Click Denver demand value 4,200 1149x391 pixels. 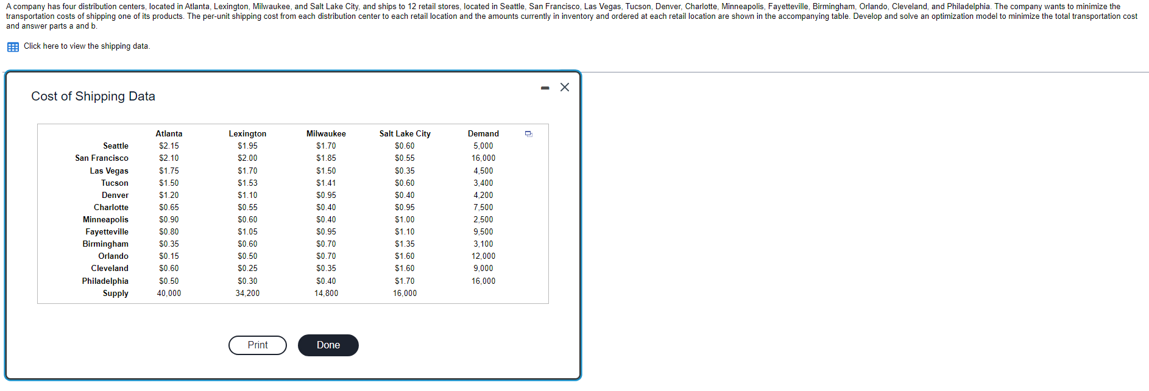coord(483,195)
